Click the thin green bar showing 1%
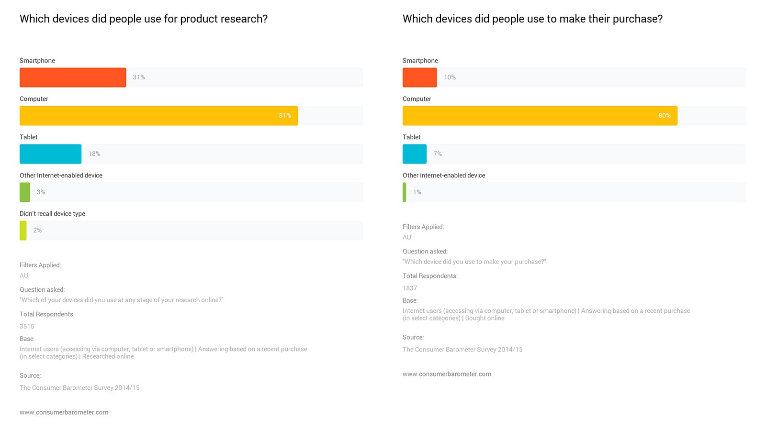The height and width of the screenshot is (439, 766). point(405,192)
